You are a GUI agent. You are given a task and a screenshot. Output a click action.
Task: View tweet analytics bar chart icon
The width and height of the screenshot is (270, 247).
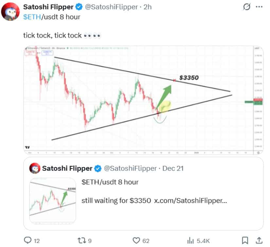[x=190, y=240]
